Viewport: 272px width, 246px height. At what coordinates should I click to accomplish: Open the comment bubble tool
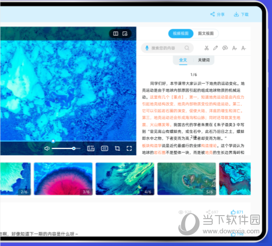[x=225, y=48]
